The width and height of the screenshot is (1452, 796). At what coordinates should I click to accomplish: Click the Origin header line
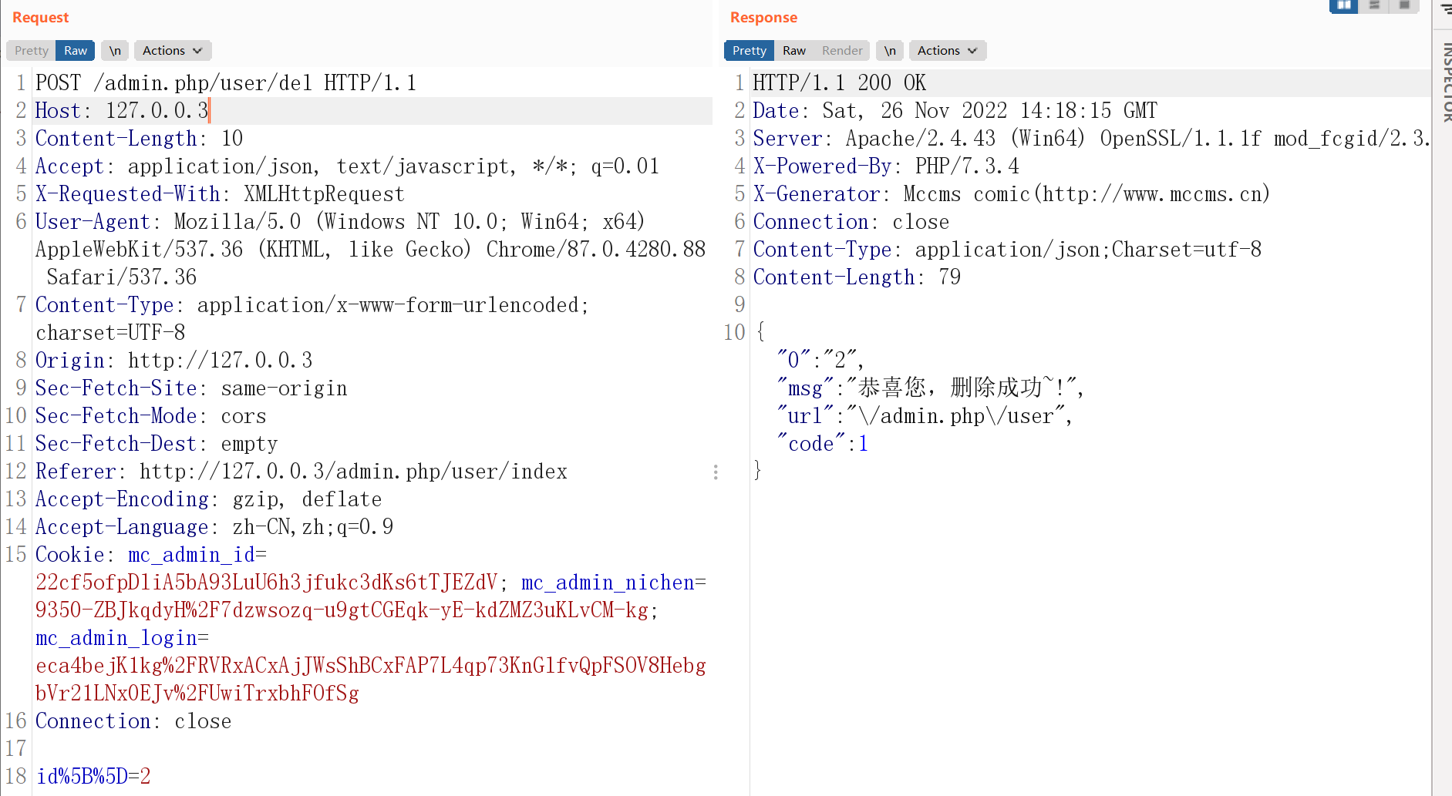(x=174, y=361)
